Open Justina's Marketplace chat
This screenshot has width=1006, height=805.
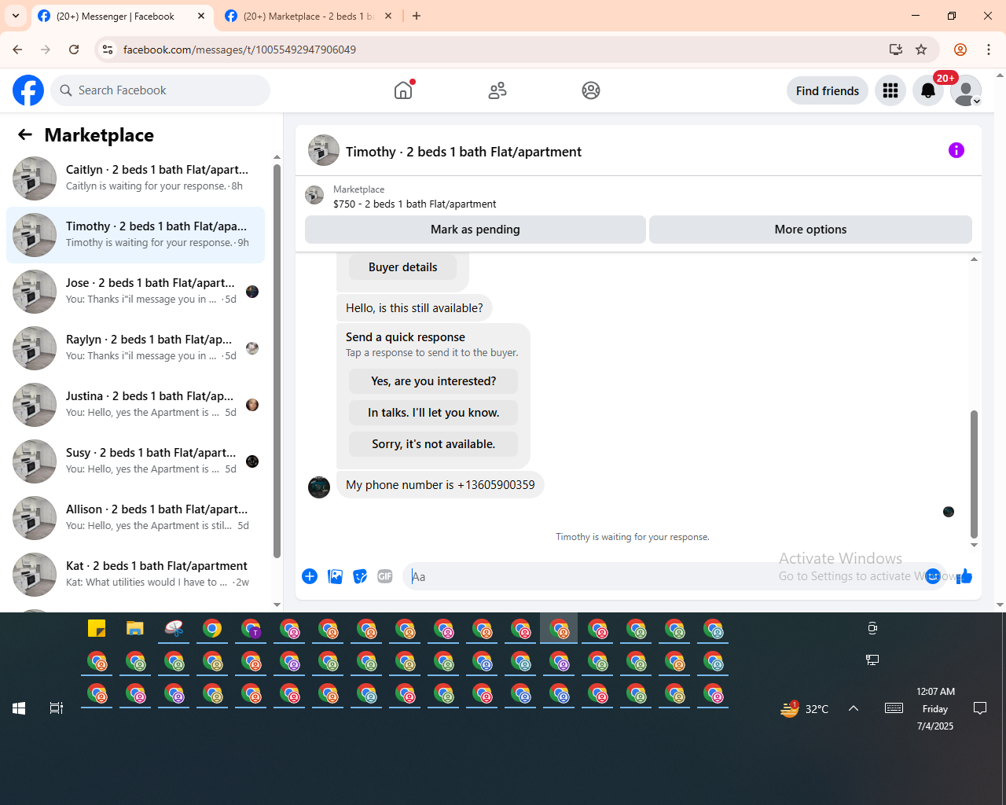(x=135, y=405)
